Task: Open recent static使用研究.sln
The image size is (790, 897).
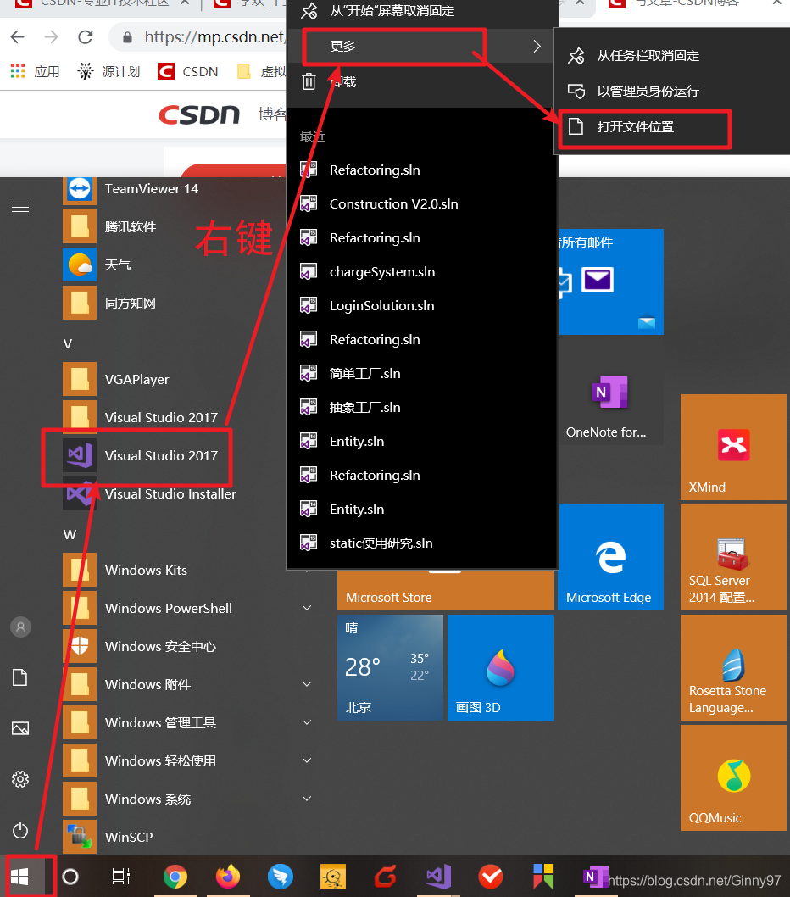Action: (422, 543)
